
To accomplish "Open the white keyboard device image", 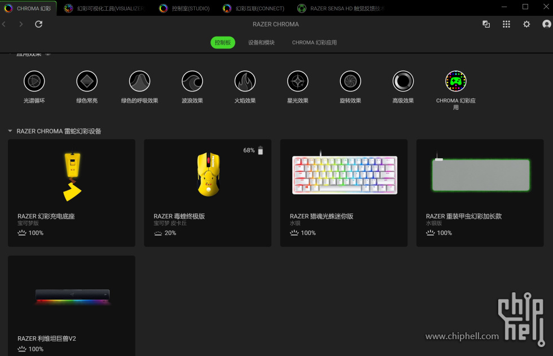I will point(345,174).
